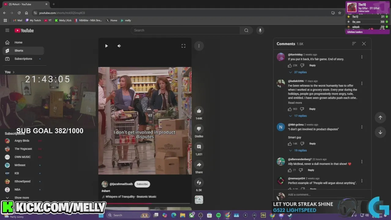Image resolution: width=391 pixels, height=220 pixels.
Task: Open Discord from the taskbar
Action: tap(281, 215)
